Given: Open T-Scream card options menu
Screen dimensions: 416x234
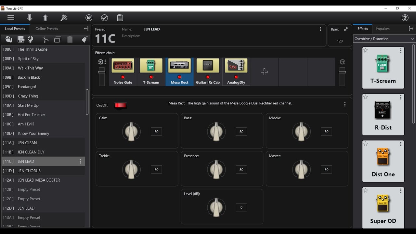Looking at the screenshot, I should (x=401, y=51).
